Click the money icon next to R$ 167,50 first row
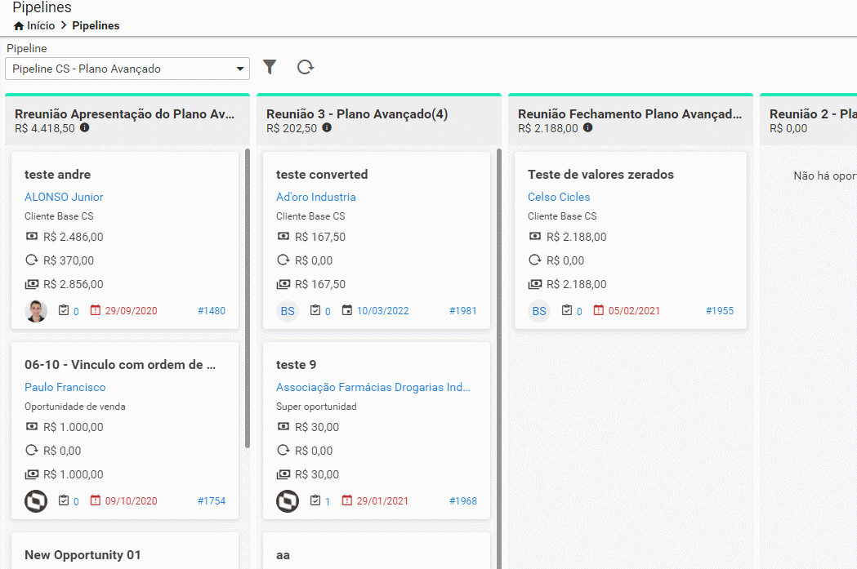 (283, 236)
